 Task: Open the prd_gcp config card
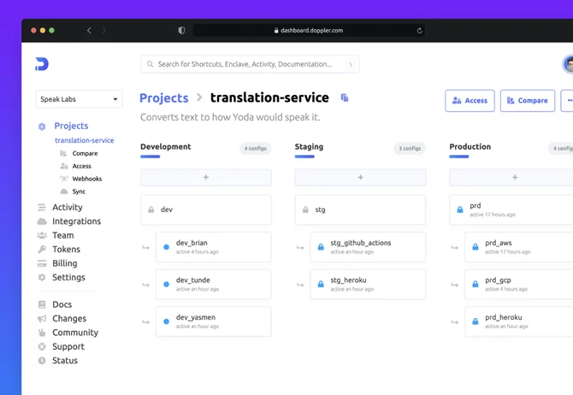(519, 285)
